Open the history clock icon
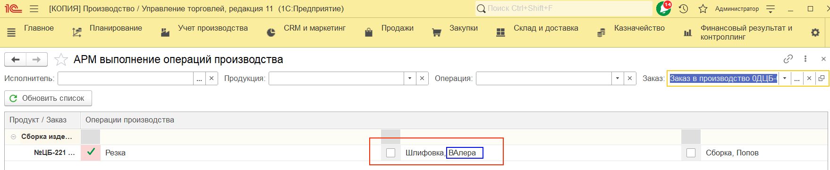This screenshot has height=170, width=830. tap(683, 8)
